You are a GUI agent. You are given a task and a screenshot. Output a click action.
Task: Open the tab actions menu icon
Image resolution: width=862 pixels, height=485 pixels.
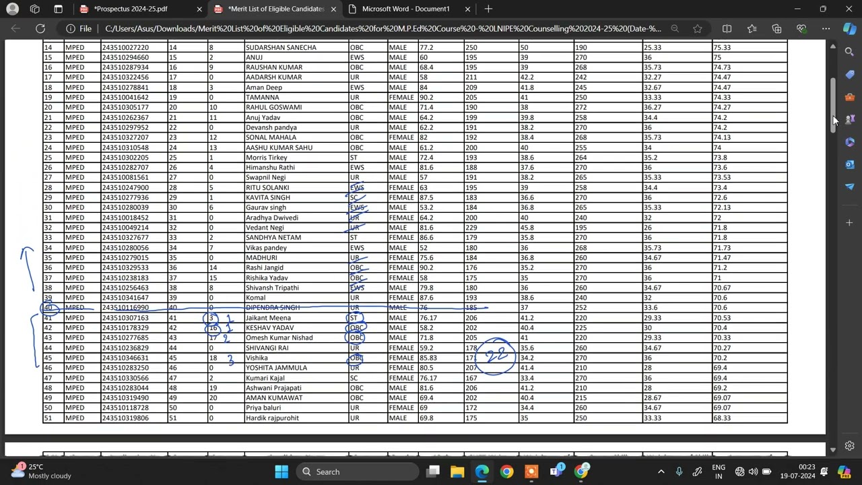(x=58, y=9)
